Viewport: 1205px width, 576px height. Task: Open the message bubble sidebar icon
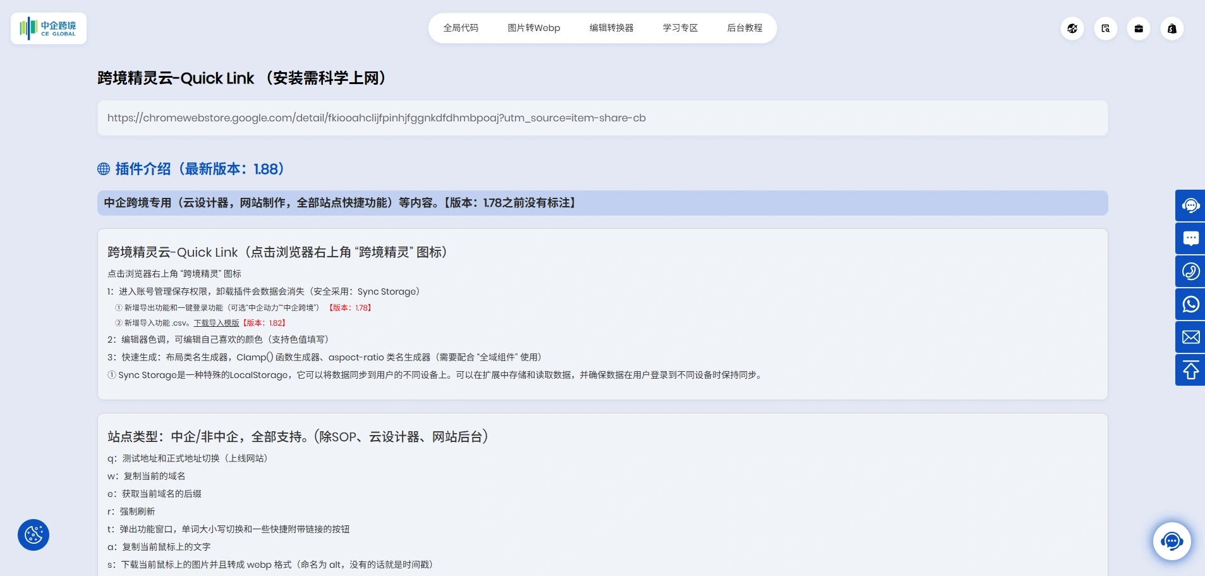click(x=1190, y=238)
